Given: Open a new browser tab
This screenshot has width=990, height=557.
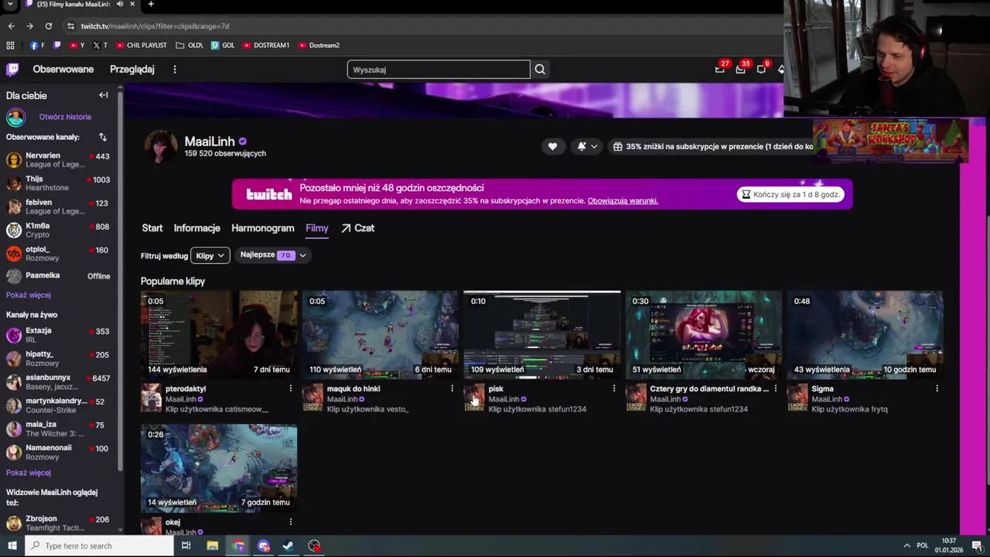Looking at the screenshot, I should coord(151,4).
